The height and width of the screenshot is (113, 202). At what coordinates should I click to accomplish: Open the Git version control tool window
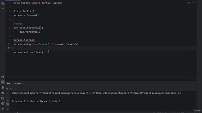tap(3, 109)
